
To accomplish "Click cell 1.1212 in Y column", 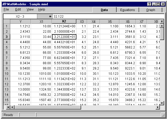I will pos(20,26).
